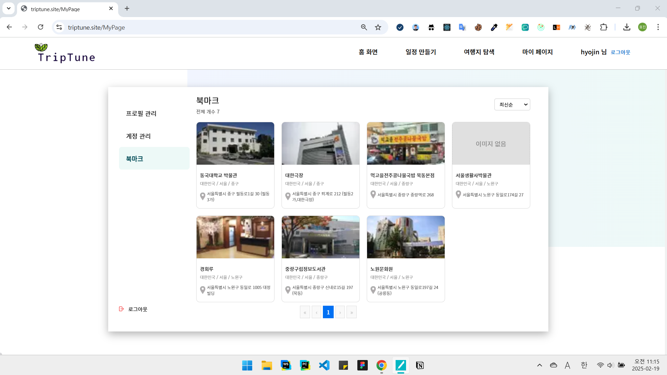Screen dimensions: 667x375
Task: Open the React Developer Tools extension icon
Action: 447,27
